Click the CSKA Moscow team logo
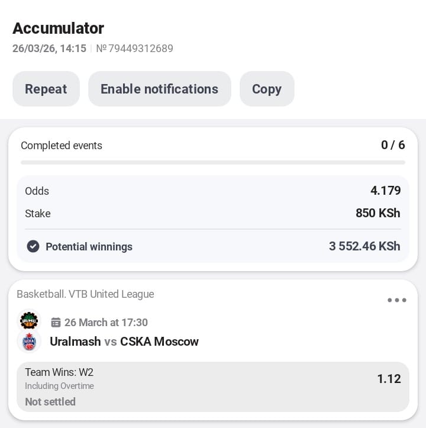The height and width of the screenshot is (428, 426). point(28,342)
